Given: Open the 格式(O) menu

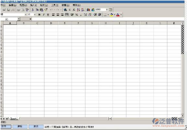Looking at the screenshot, I should click(44, 5).
